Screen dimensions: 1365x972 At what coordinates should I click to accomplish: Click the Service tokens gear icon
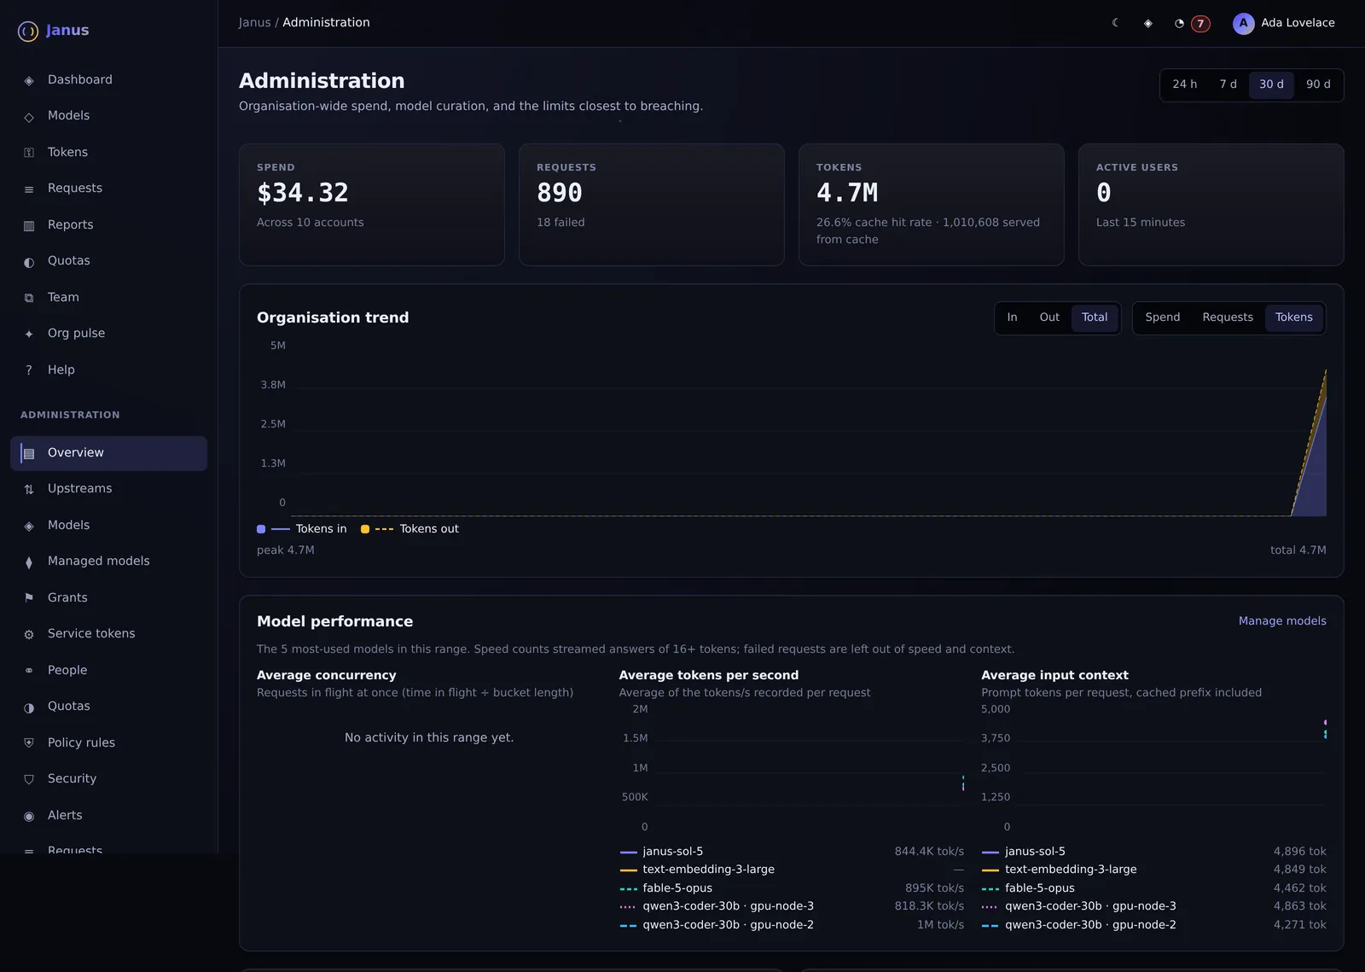[29, 634]
